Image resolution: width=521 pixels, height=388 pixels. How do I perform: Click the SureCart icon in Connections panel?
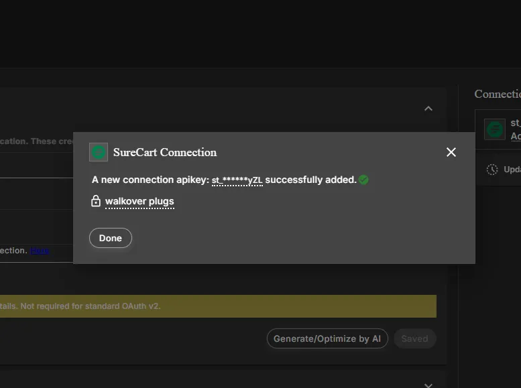click(x=495, y=129)
